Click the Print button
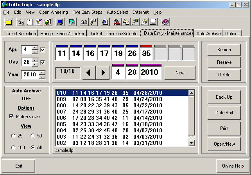Viewport: 251px width, 175px height. [224, 128]
